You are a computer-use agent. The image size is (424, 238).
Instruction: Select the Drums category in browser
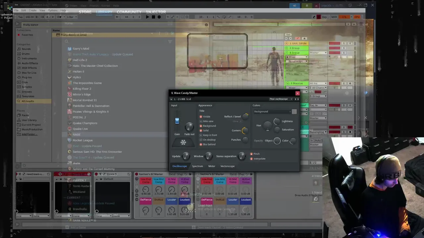(x=26, y=54)
